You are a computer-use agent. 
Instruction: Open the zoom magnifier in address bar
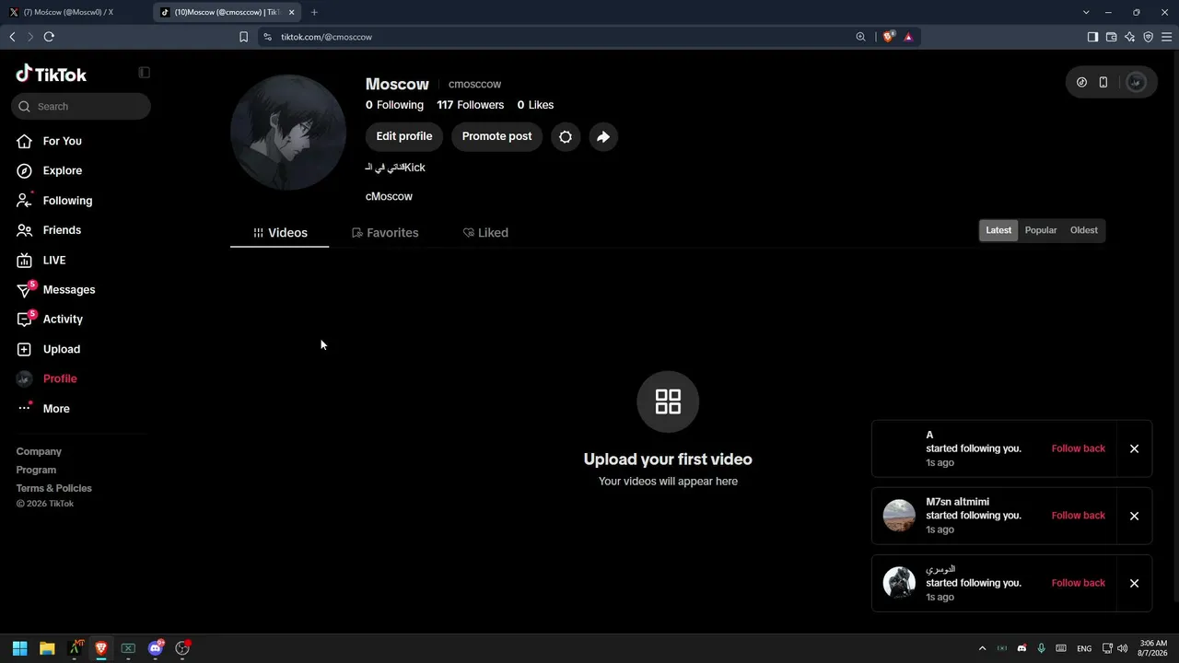tap(860, 37)
